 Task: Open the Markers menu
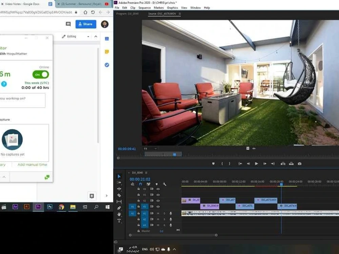coord(159,7)
